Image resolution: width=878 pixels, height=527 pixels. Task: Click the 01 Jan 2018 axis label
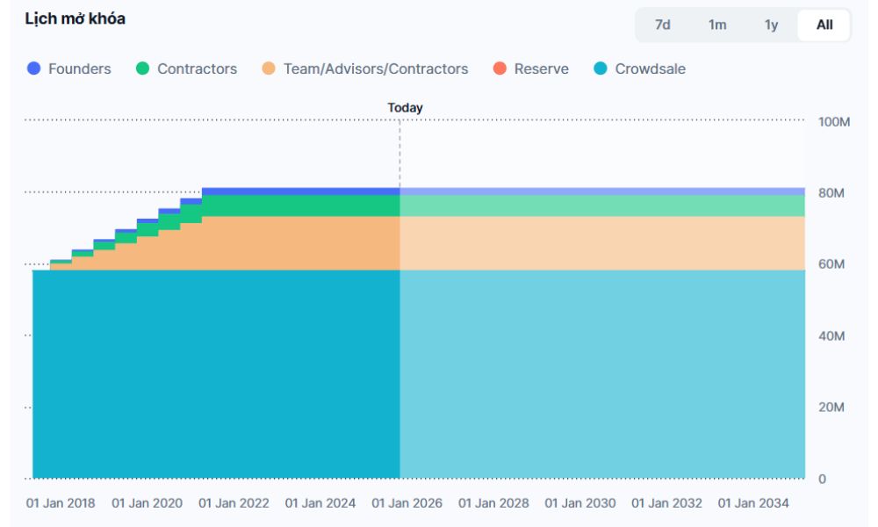tap(61, 503)
